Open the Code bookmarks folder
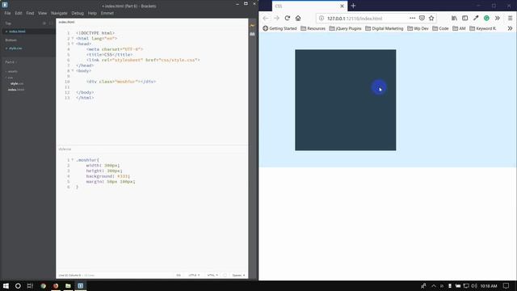Screen dimensions: 517x291 [x=440, y=29]
